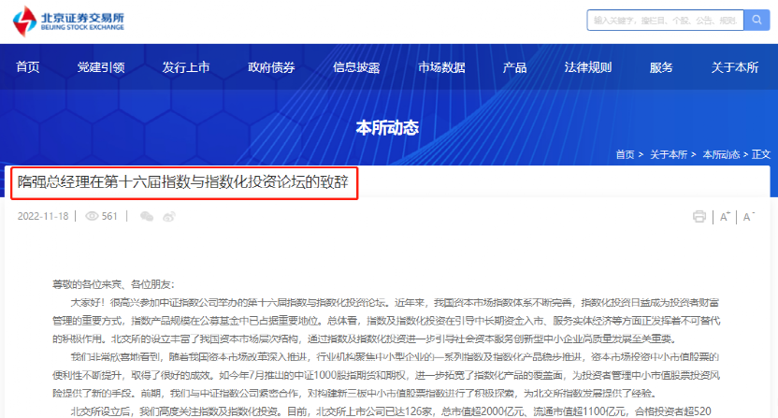Screen dimensions: 778x418
Task: Share article via Weibo icon
Action: point(169,216)
